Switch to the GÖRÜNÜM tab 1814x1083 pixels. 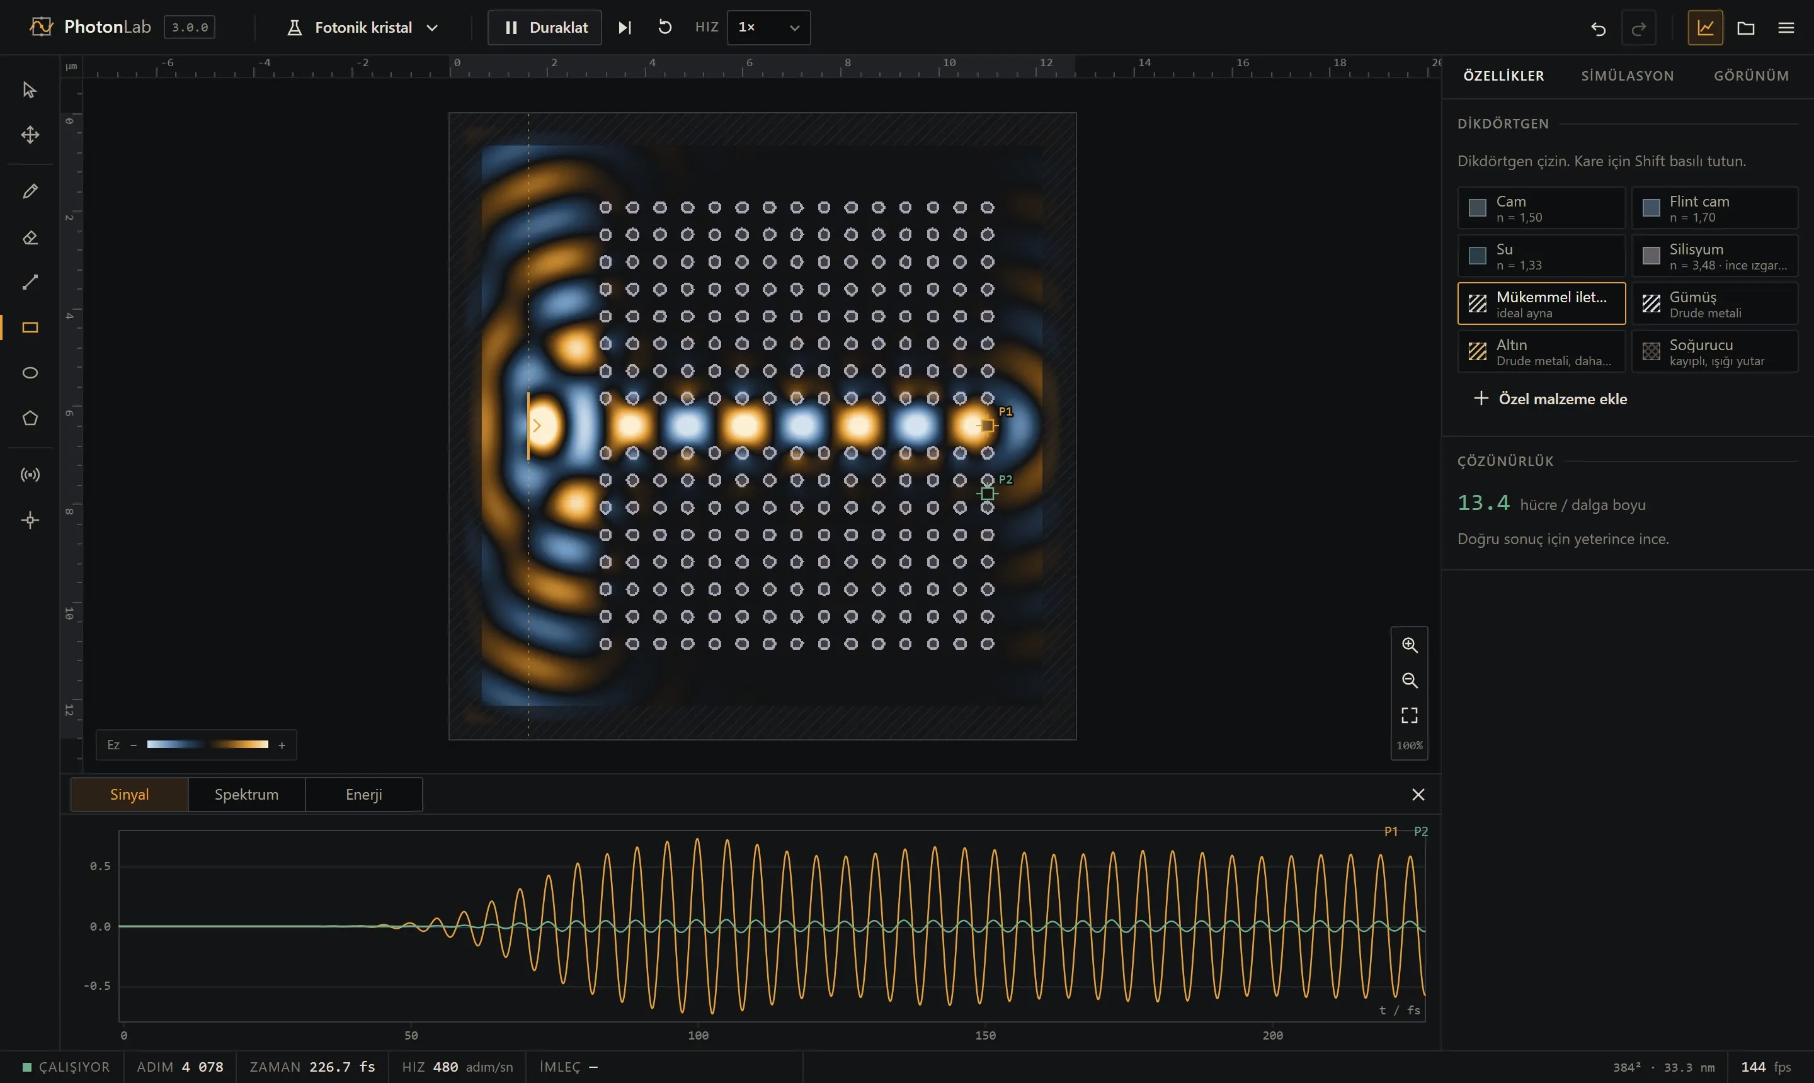[1750, 76]
